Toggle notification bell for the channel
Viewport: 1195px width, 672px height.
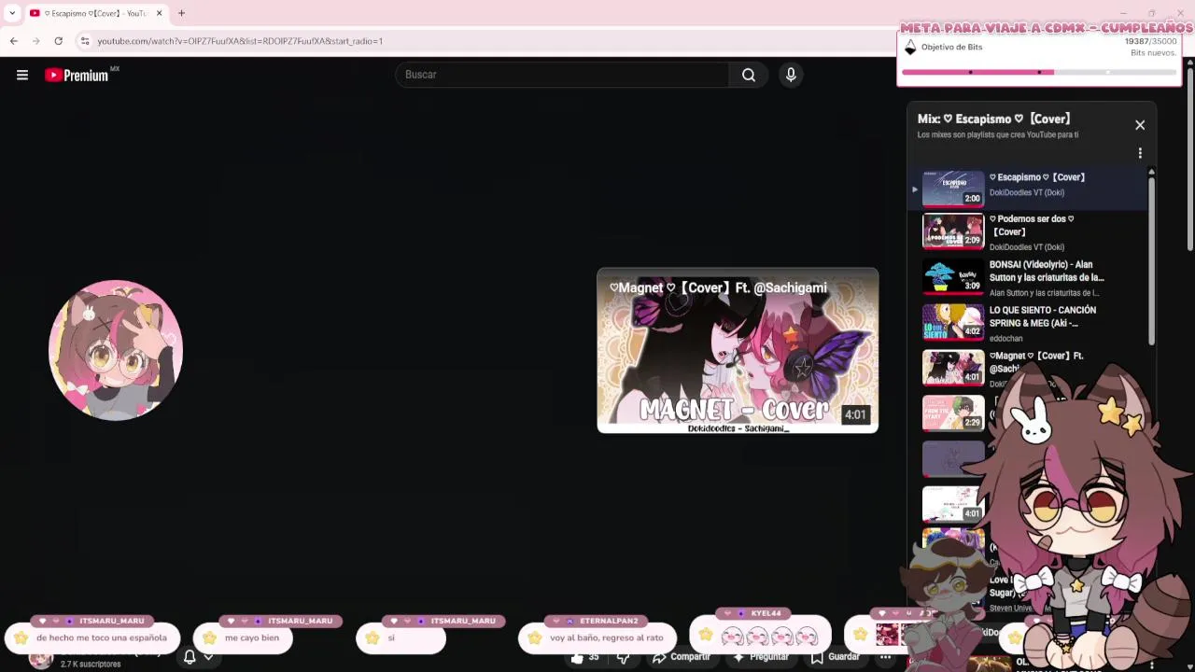click(x=190, y=657)
